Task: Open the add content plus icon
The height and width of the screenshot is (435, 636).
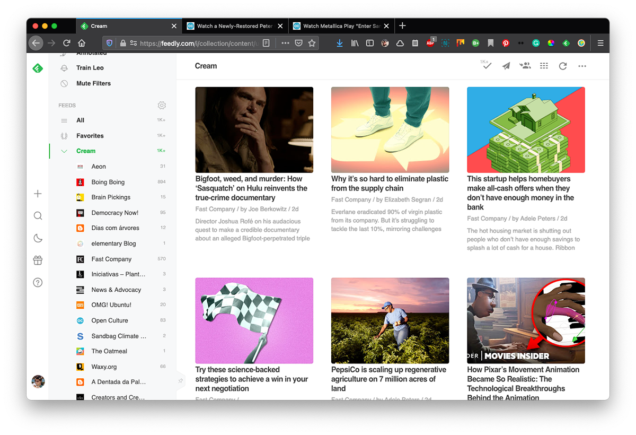Action: pyautogui.click(x=38, y=194)
